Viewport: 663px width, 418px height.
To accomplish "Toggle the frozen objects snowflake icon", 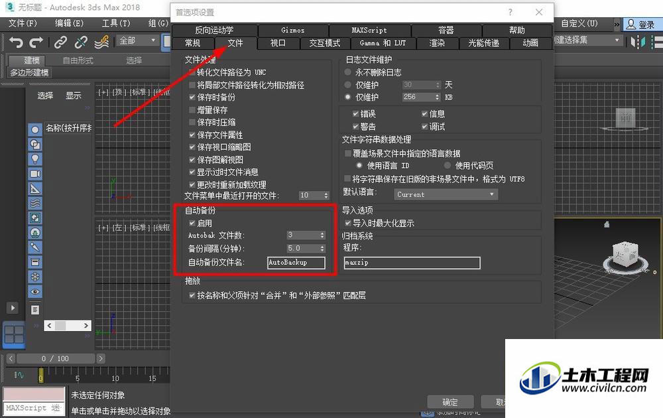I will click(35, 277).
